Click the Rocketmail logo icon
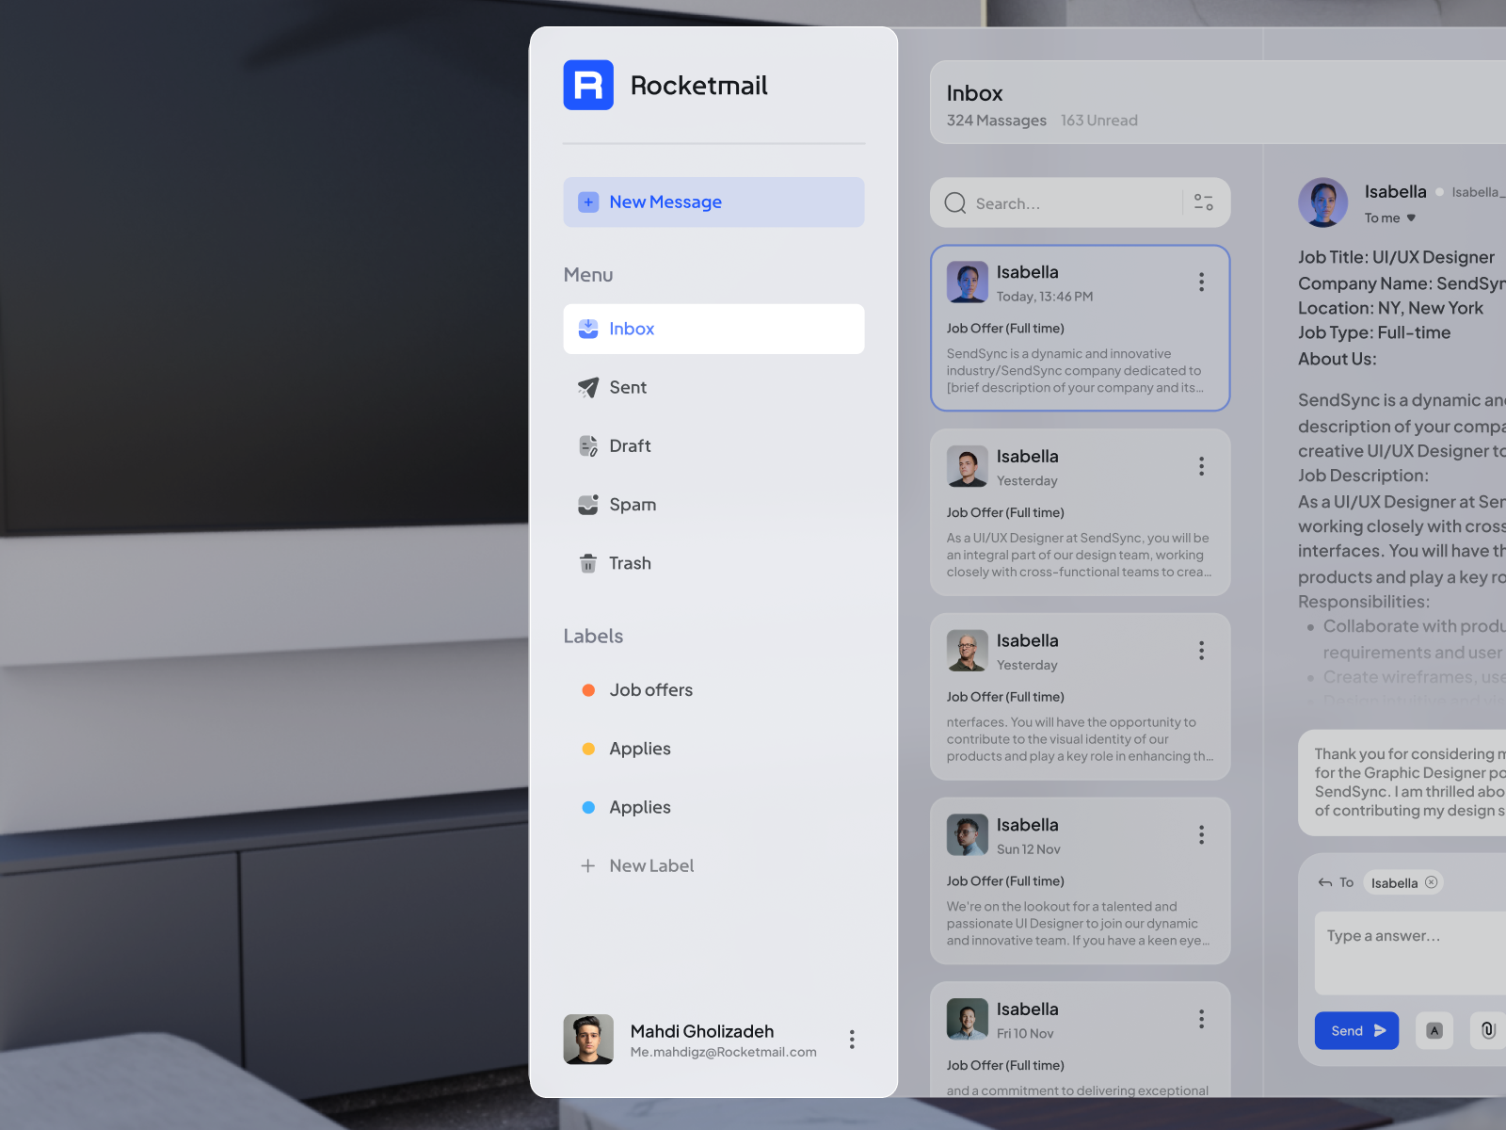 point(588,85)
